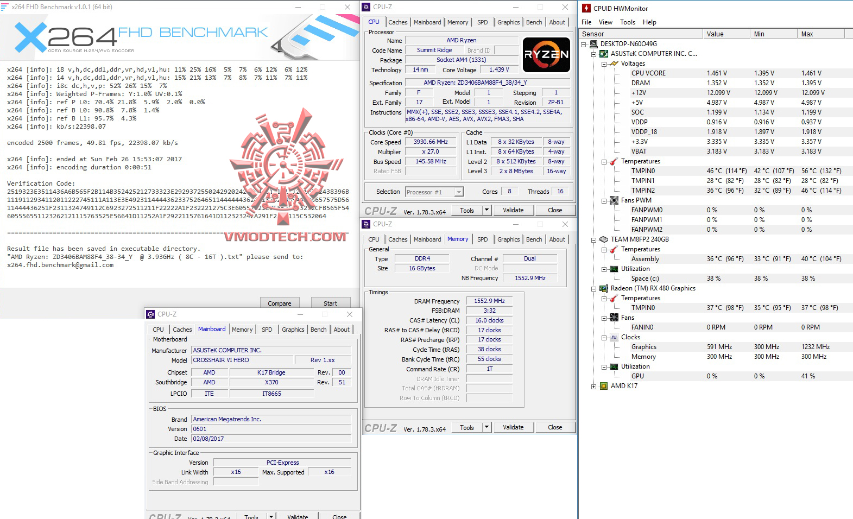Open the Tools dropdown arrow in the CPU-Z Memory window
This screenshot has width=853, height=519.
pos(486,427)
